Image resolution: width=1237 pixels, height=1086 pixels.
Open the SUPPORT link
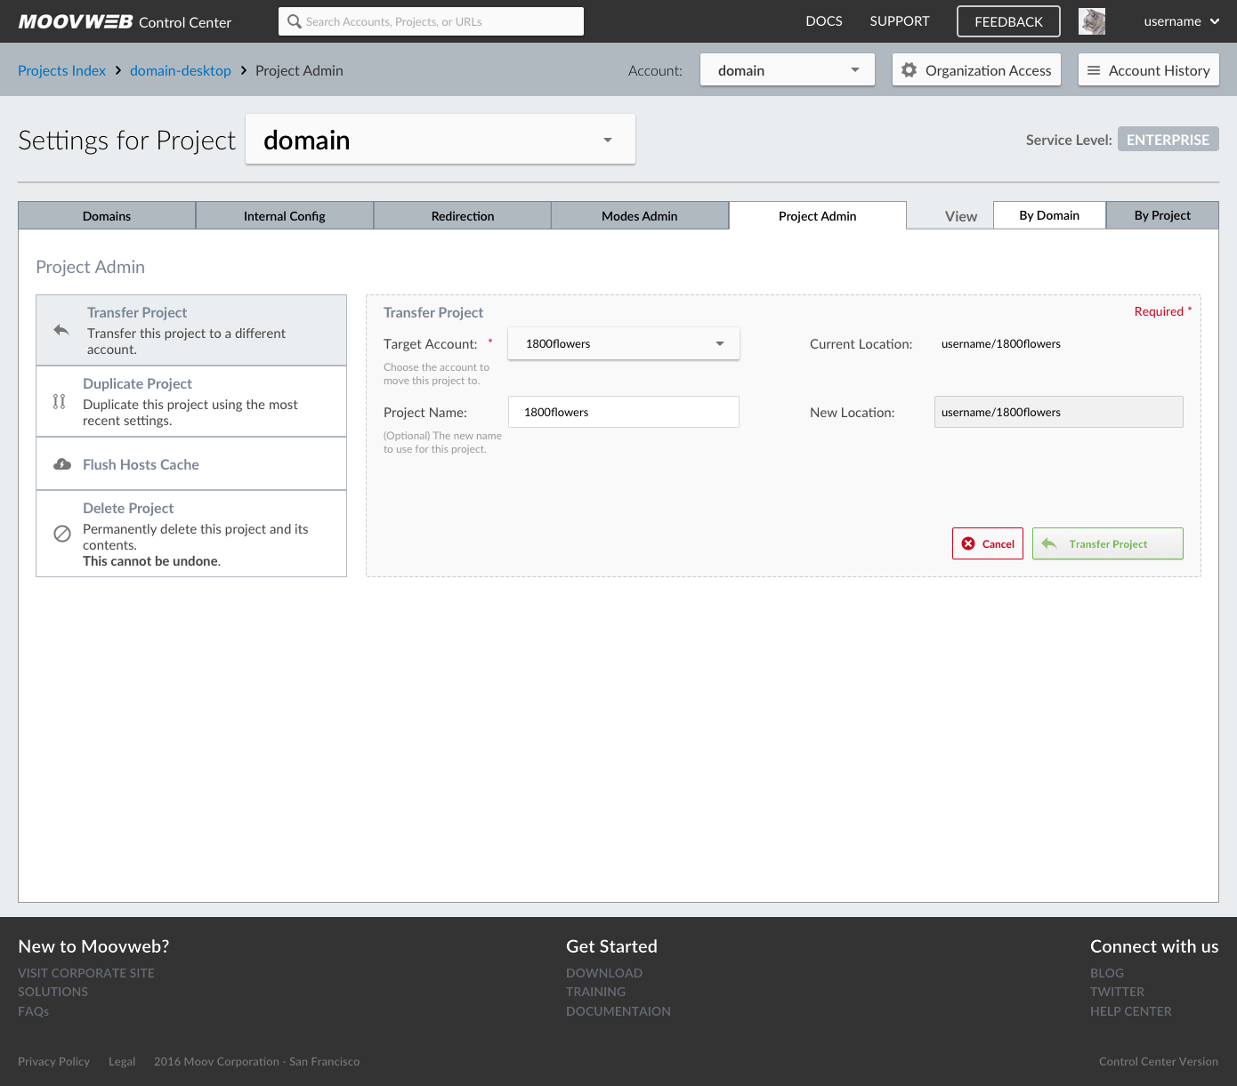pyautogui.click(x=900, y=21)
